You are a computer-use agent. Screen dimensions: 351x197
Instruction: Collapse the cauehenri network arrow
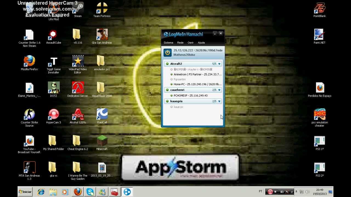(x=219, y=90)
